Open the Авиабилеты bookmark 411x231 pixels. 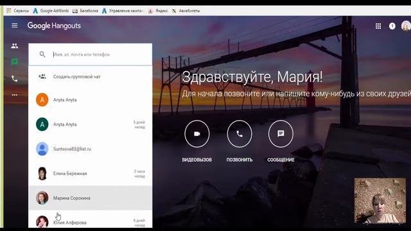(186, 11)
